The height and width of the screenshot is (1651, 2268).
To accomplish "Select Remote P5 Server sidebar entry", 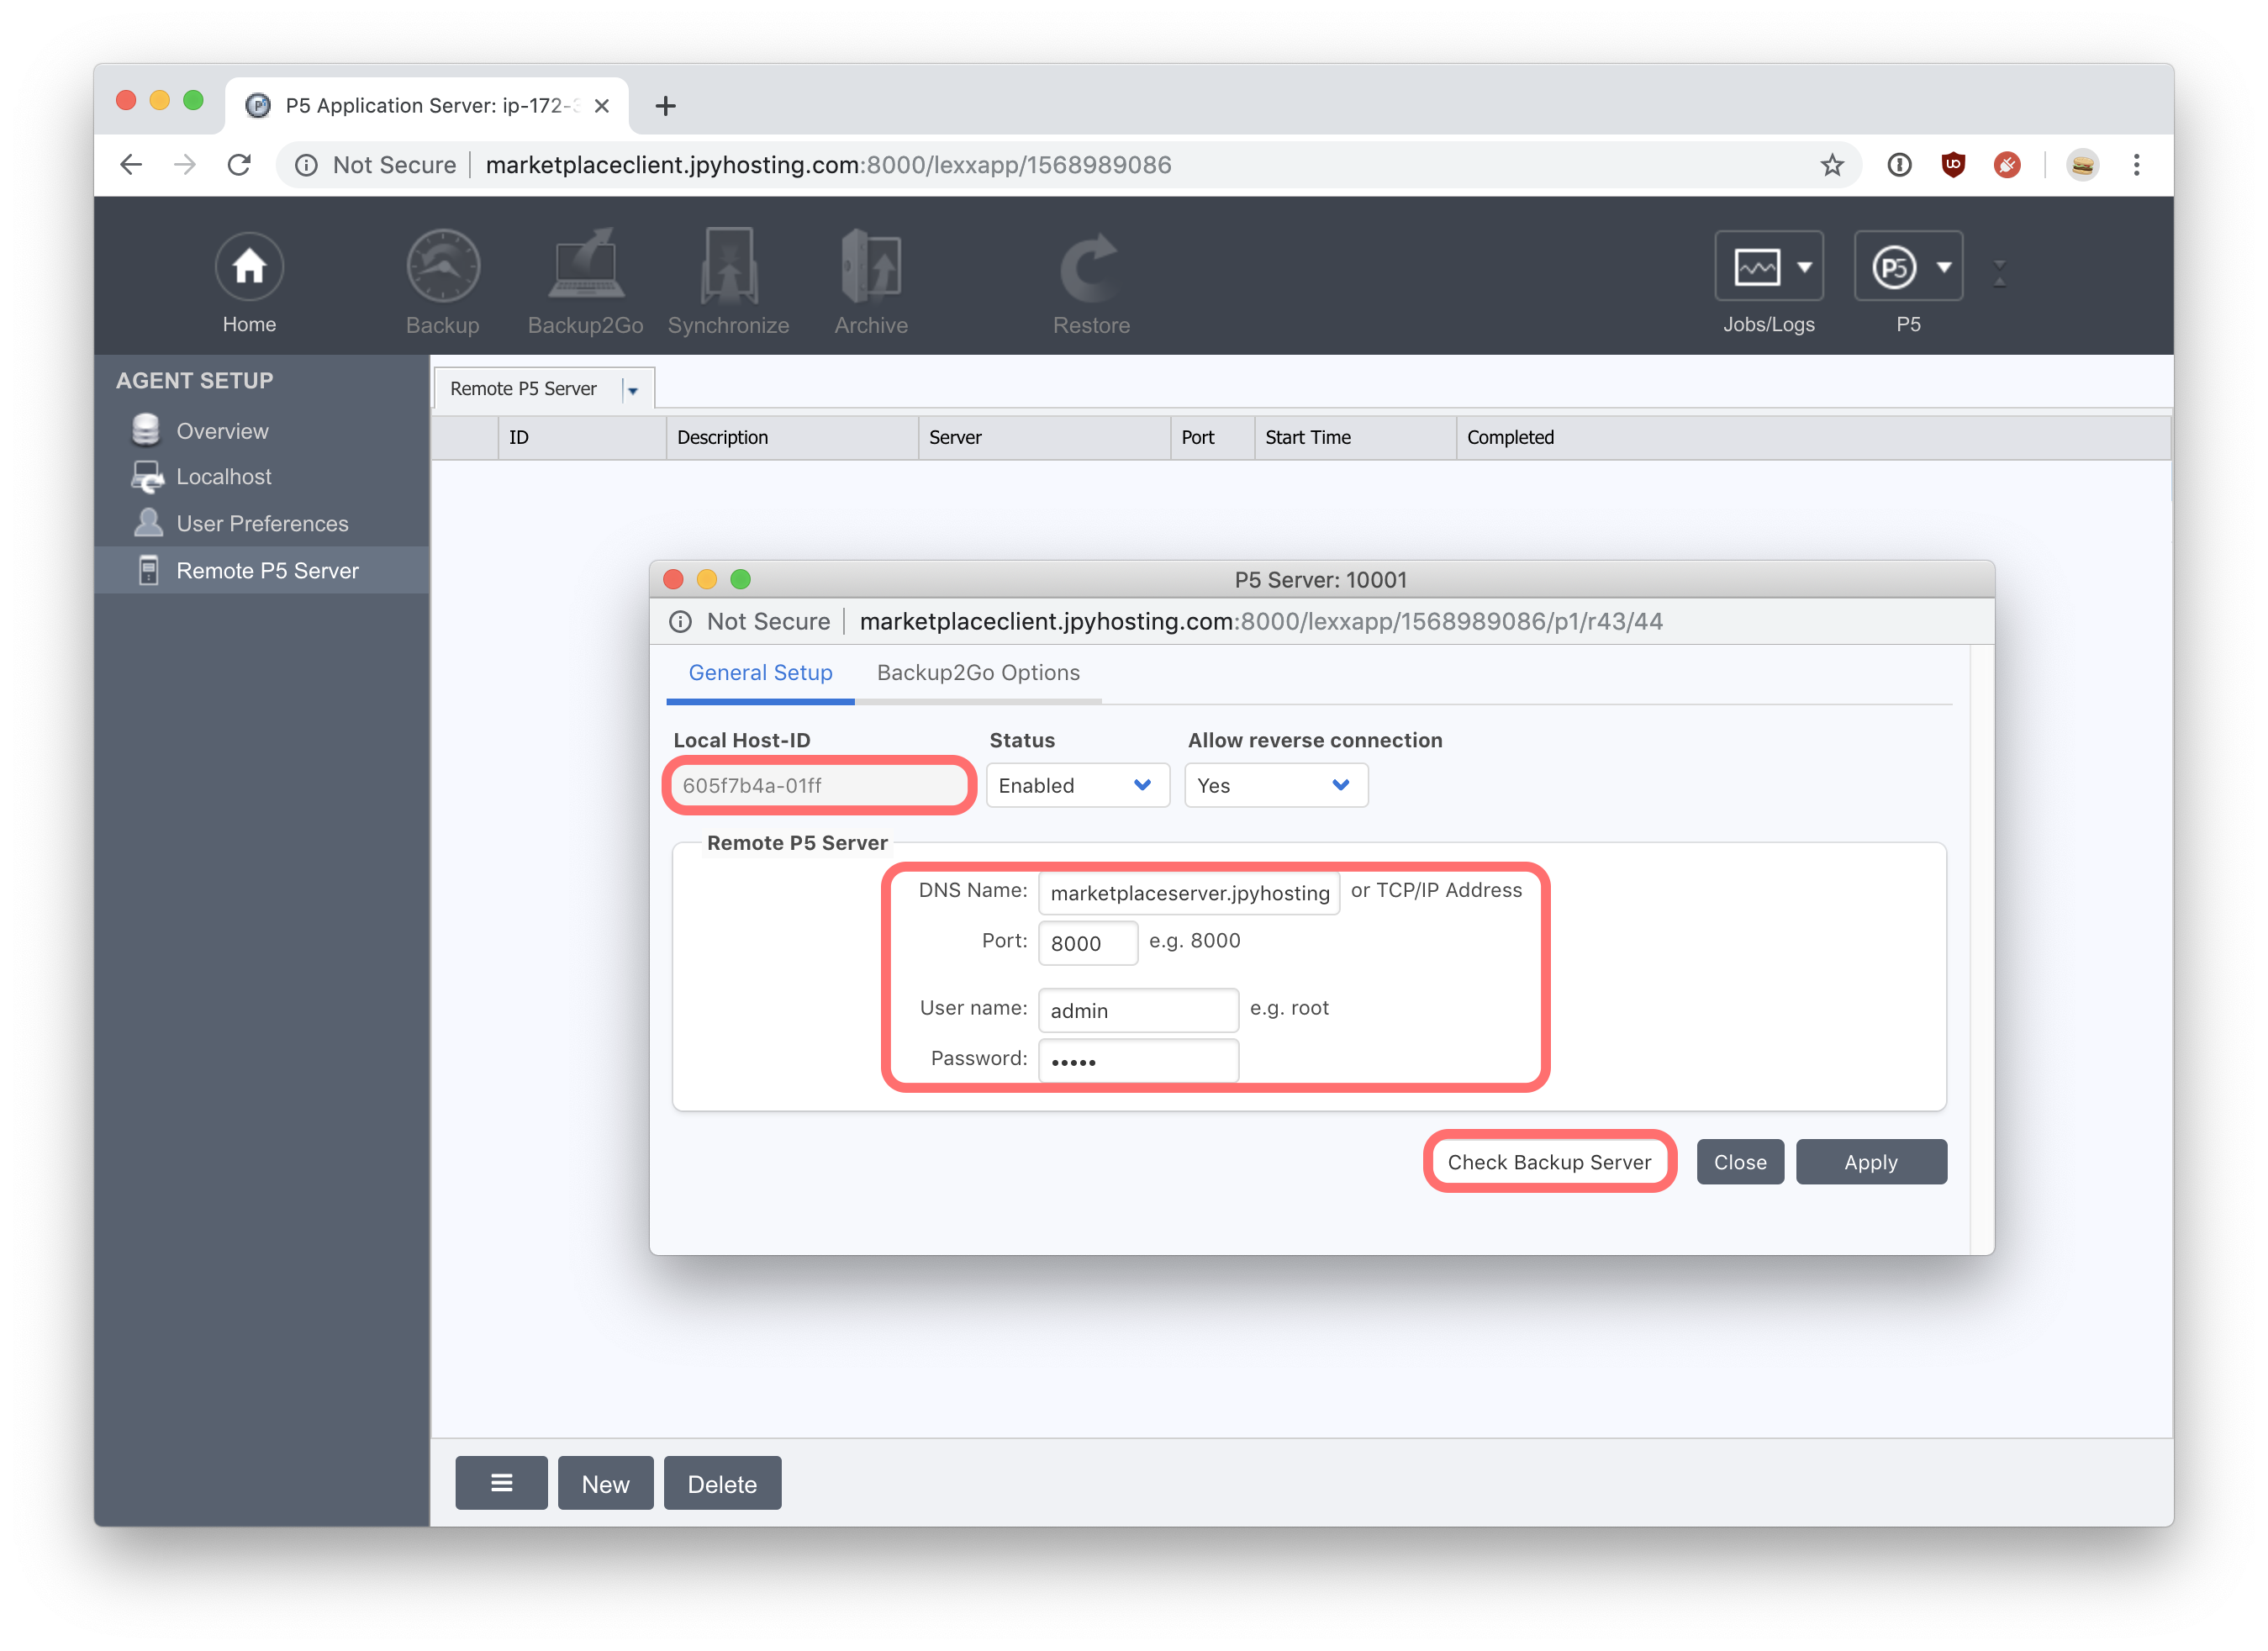I will tap(262, 571).
